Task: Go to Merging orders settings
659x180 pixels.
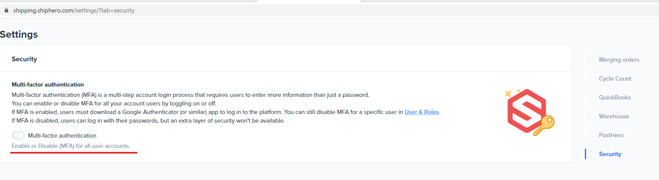Action: point(619,60)
